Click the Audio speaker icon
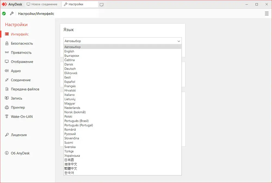The height and width of the screenshot is (183, 272). [x=7, y=71]
